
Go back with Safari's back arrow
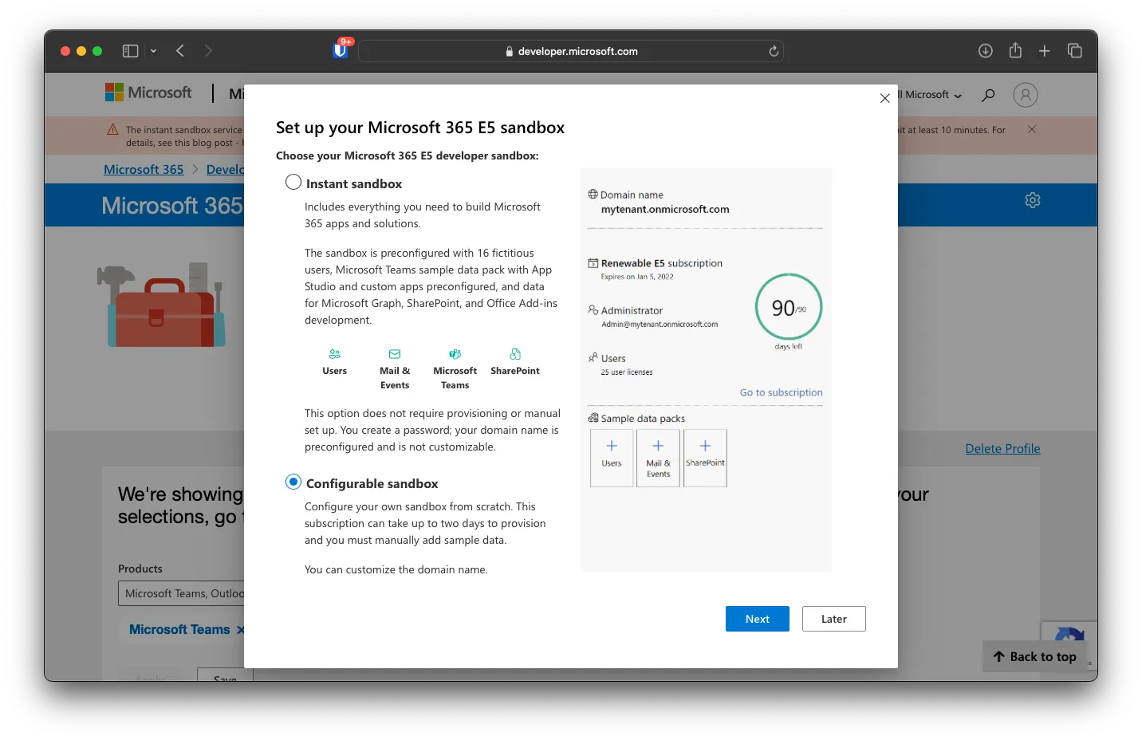click(x=180, y=51)
